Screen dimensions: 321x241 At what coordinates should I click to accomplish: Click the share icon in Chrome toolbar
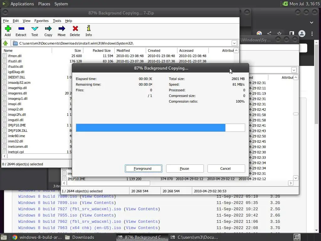click(x=269, y=33)
